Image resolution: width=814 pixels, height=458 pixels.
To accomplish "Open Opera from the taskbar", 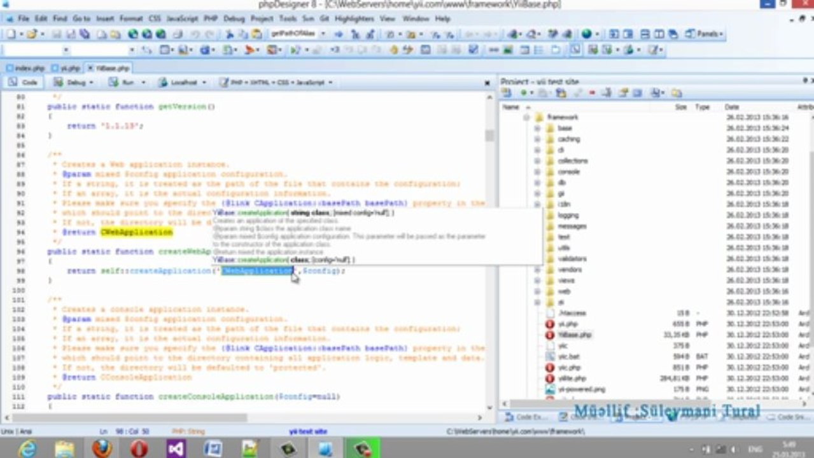I will coord(139,448).
